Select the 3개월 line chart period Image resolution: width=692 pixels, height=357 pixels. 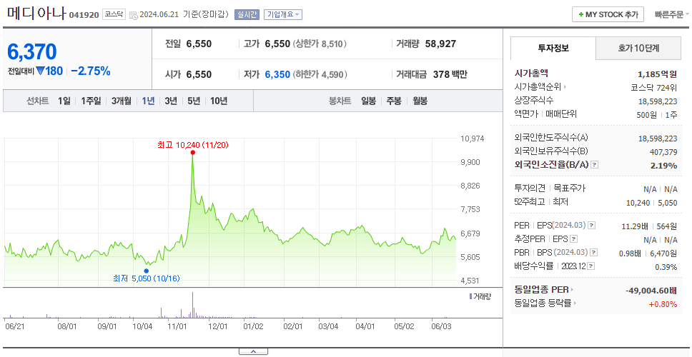tap(122, 101)
